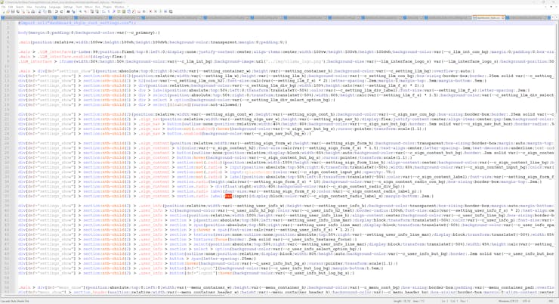Screen dimensions: 559x304
Task: Click the Replace toolbar icon
Action: (74, 11)
